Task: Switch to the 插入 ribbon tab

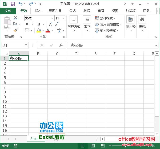Action: tap(38, 11)
